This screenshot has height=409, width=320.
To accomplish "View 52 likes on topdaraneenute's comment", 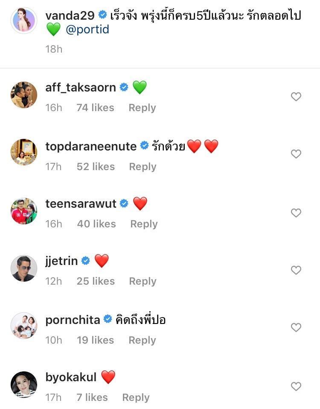I will point(96,167).
